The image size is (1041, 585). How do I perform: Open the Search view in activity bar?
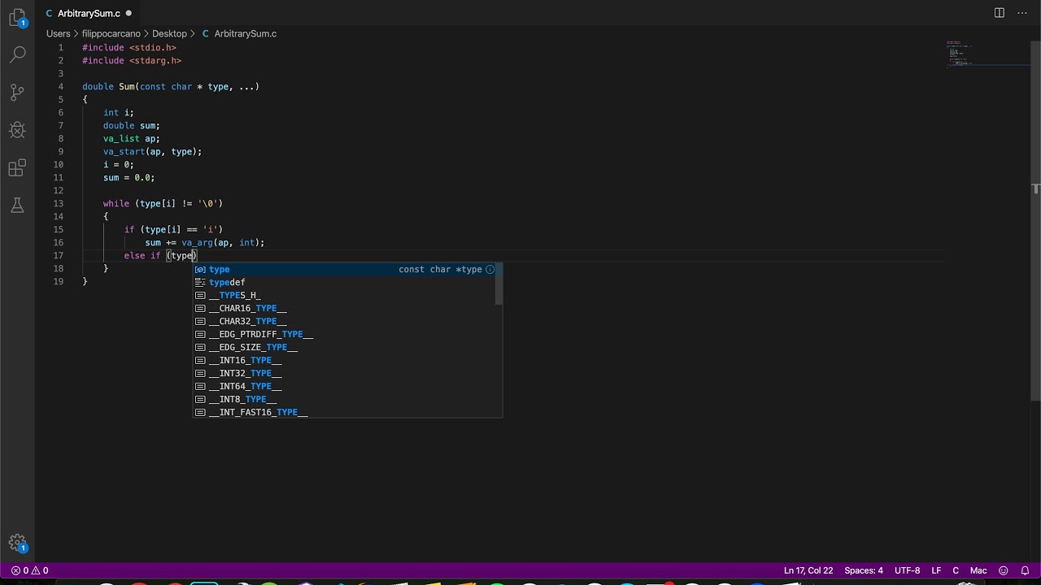[17, 54]
